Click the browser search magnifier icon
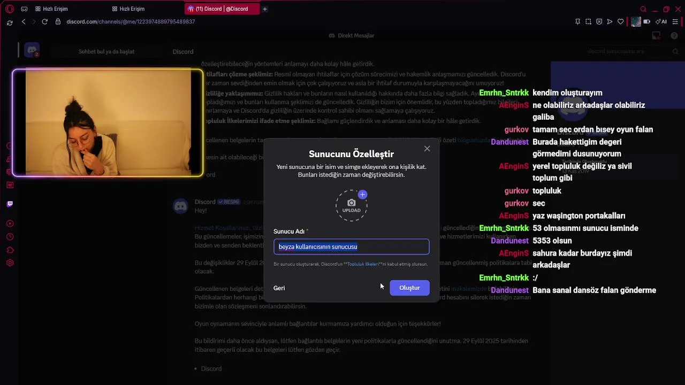The height and width of the screenshot is (385, 685). coord(643,9)
